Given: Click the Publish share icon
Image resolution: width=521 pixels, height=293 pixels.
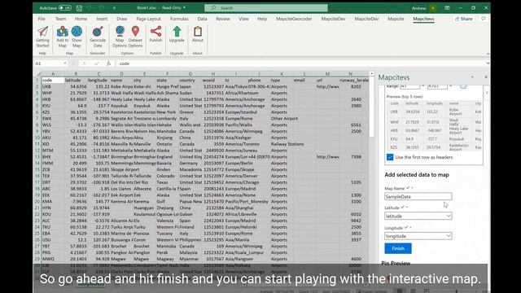Looking at the screenshot, I should (x=155, y=32).
